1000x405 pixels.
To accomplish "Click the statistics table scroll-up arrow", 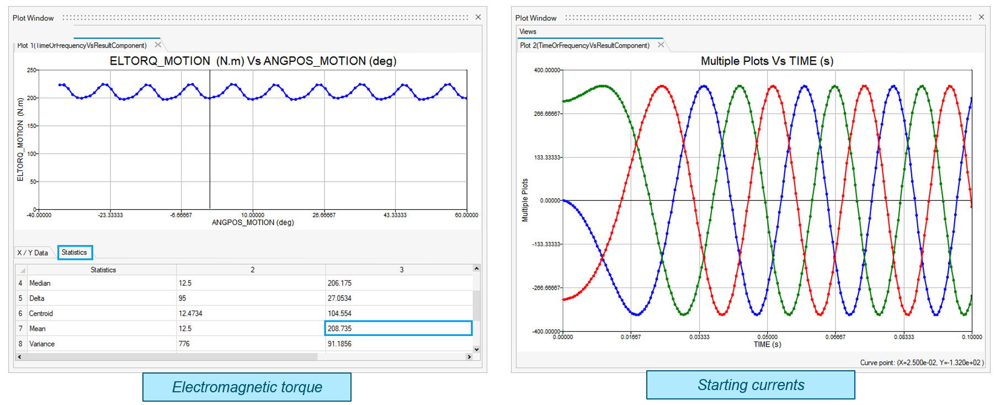I will click(x=477, y=268).
